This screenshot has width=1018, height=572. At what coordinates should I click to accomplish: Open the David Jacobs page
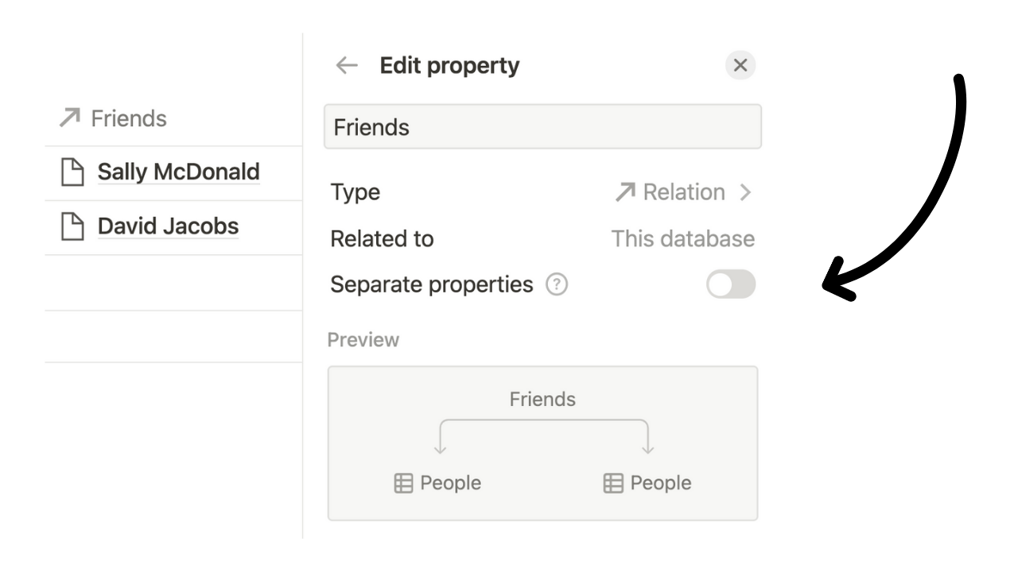(168, 226)
